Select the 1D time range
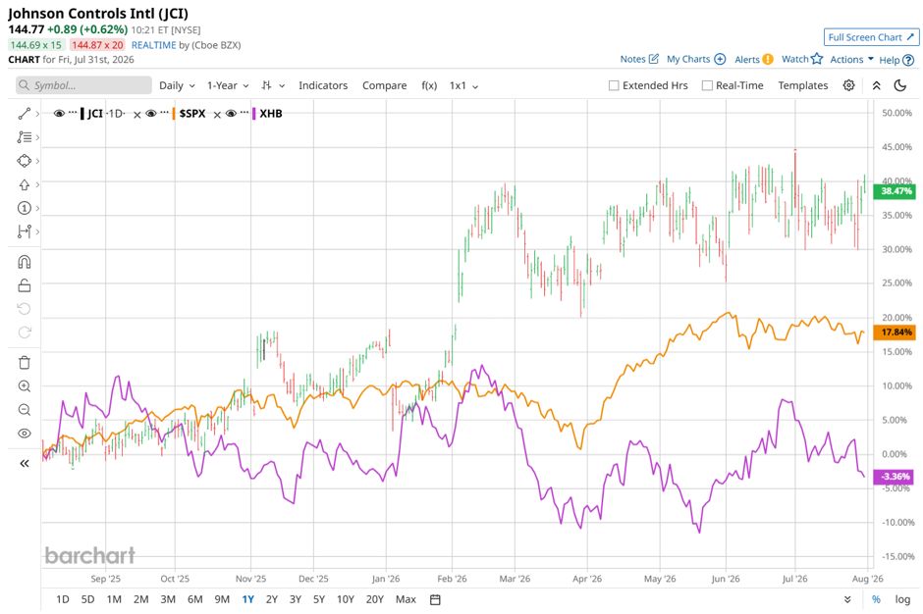Image resolution: width=923 pixels, height=614 pixels. [x=63, y=599]
